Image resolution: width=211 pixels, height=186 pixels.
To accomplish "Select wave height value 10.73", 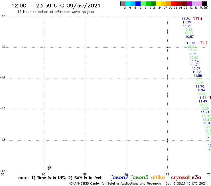I will point(191,43).
